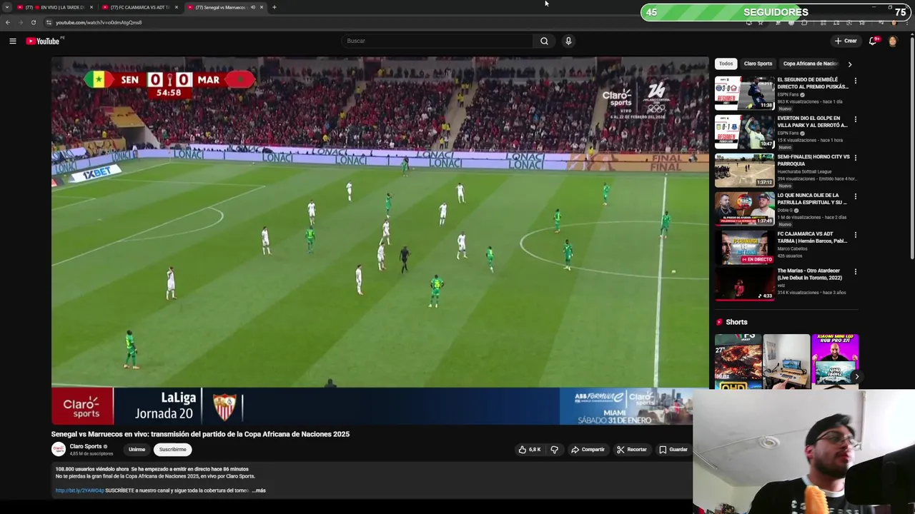Image resolution: width=915 pixels, height=514 pixels.
Task: Open options for Everton Villa Park video
Action: (855, 119)
